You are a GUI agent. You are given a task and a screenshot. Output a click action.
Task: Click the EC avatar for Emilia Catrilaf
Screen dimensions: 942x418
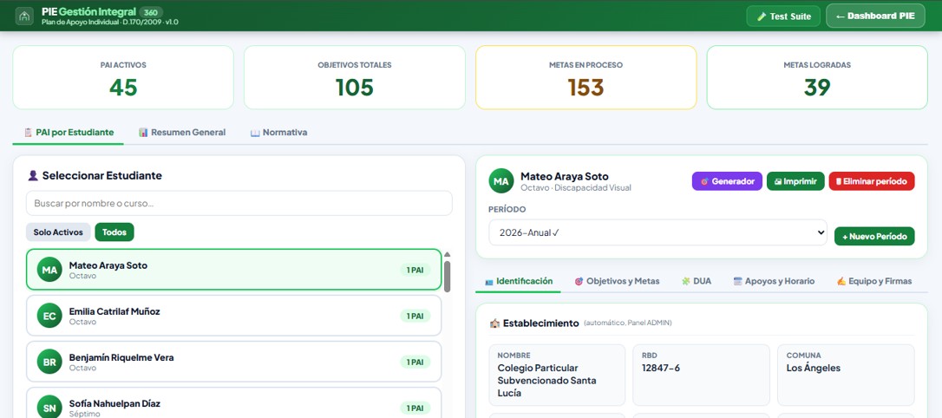tap(49, 316)
